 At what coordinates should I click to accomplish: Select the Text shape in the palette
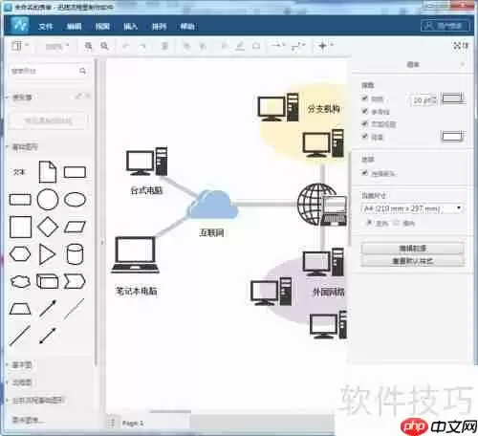point(19,172)
